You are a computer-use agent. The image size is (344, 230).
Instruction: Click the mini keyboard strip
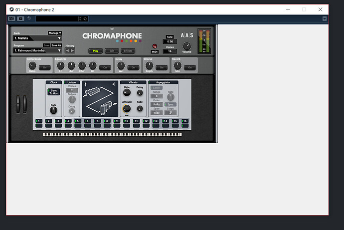click(x=112, y=134)
